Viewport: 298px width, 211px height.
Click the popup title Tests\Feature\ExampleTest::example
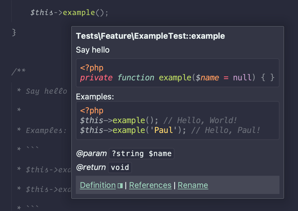click(x=150, y=36)
